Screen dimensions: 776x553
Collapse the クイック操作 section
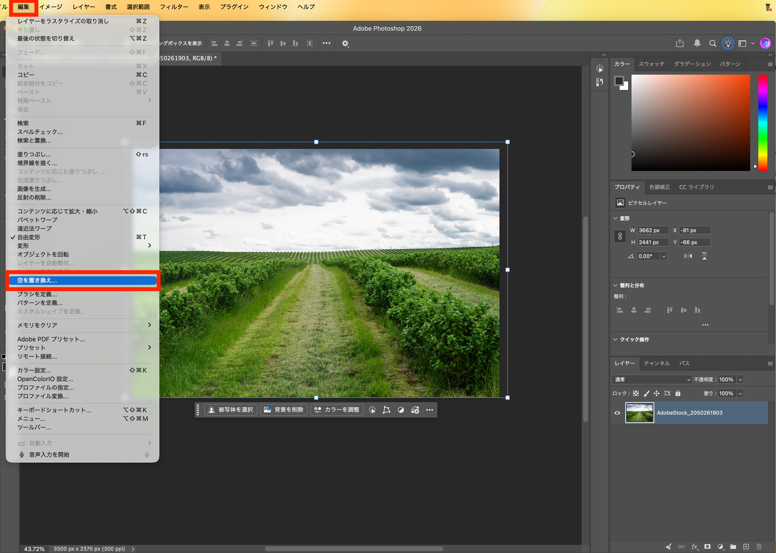(x=616, y=340)
